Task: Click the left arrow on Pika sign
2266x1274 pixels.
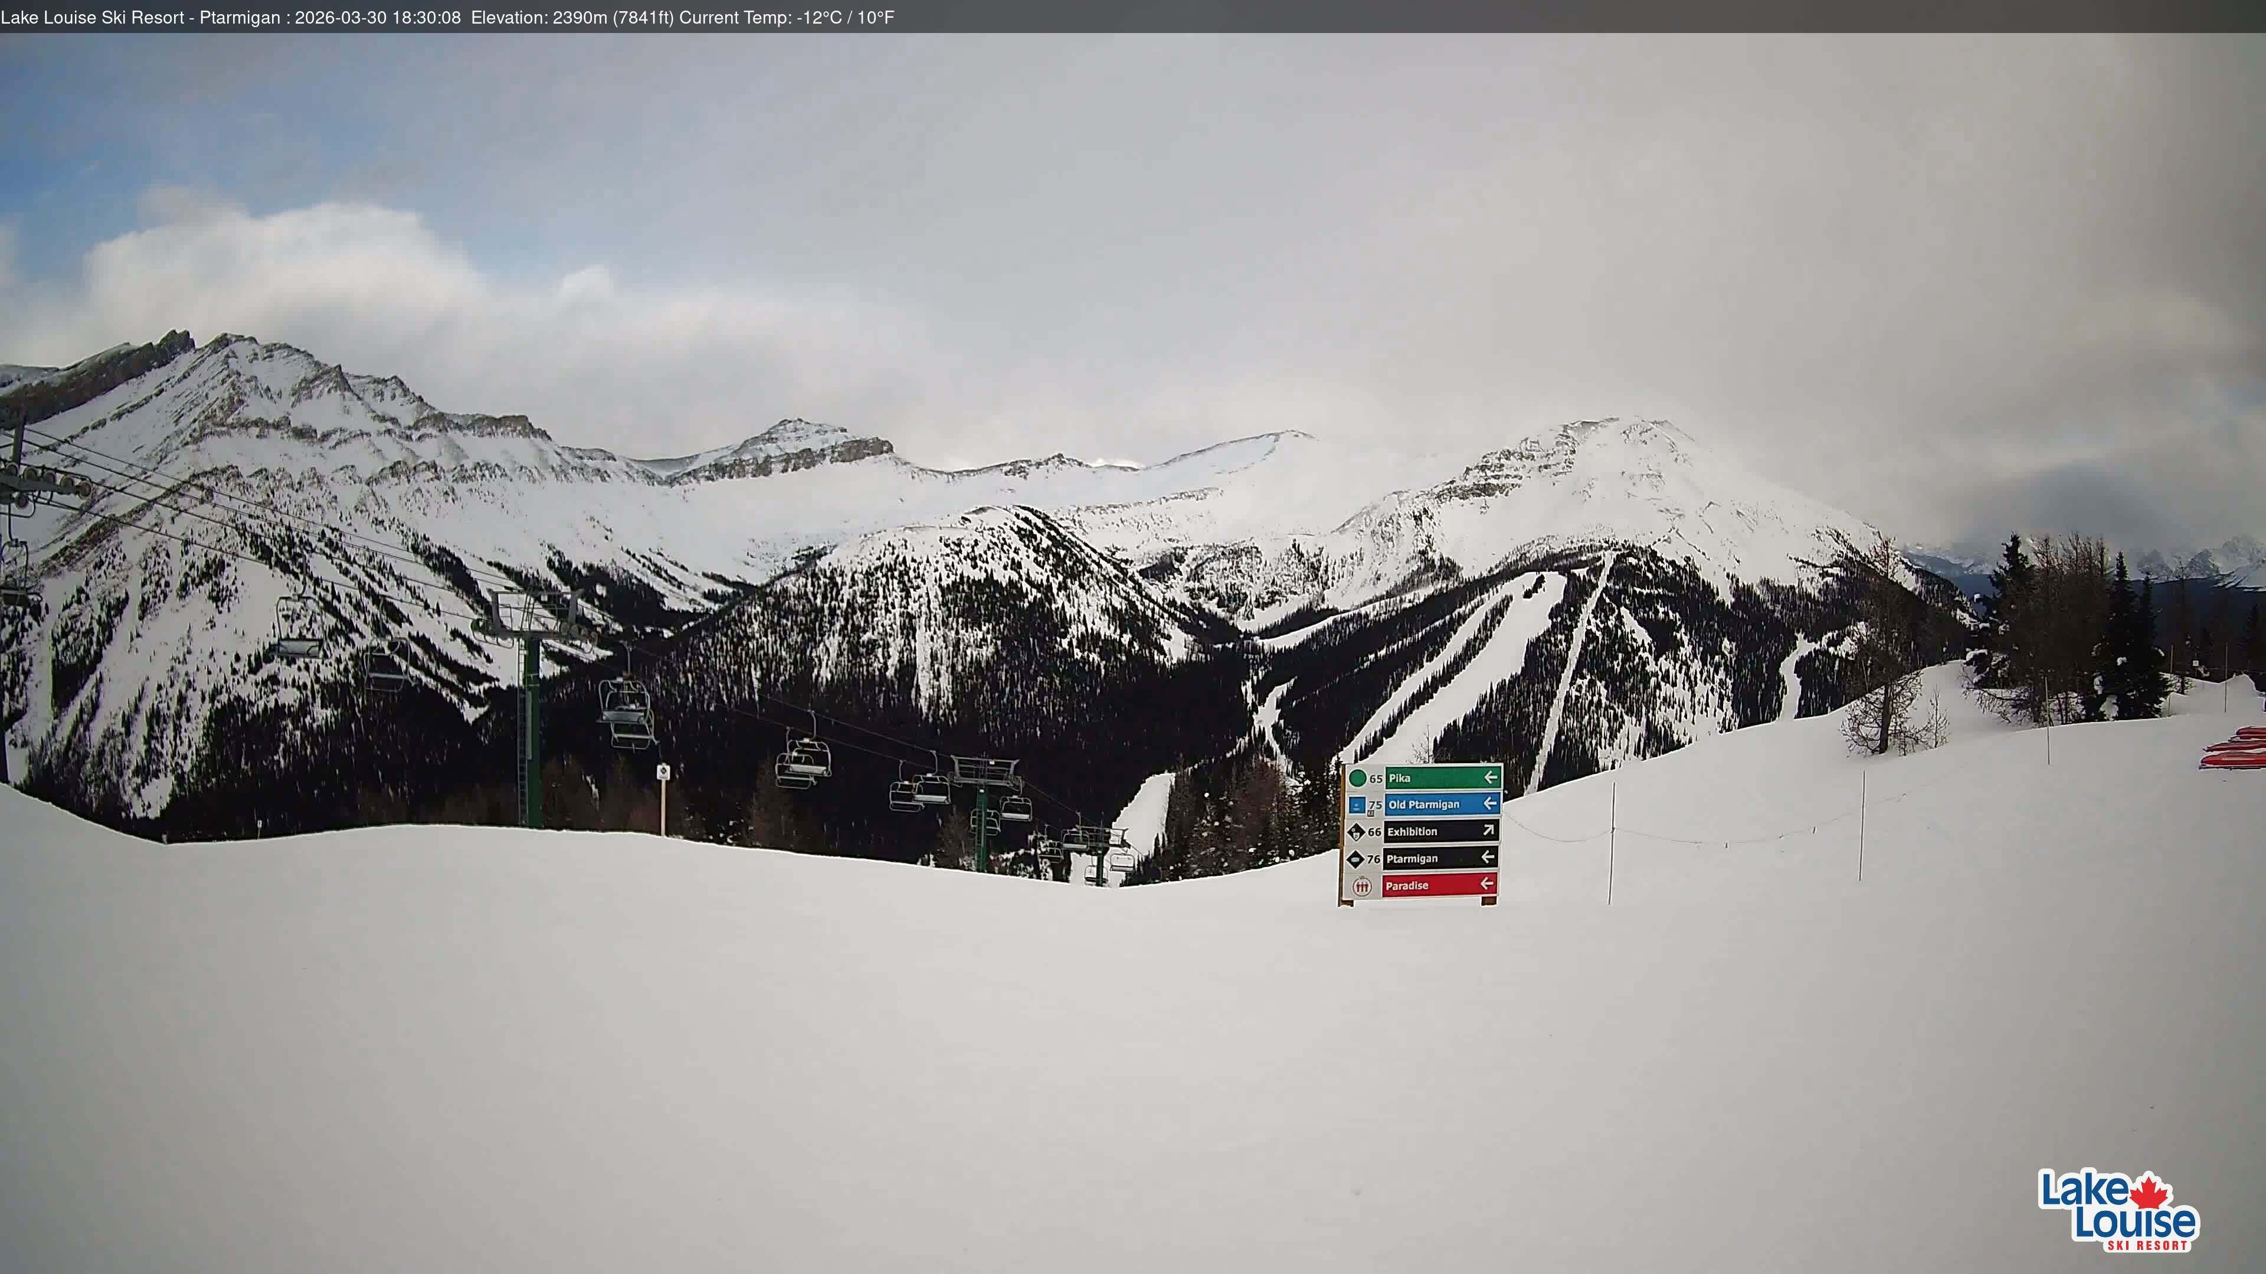Action: [1490, 777]
